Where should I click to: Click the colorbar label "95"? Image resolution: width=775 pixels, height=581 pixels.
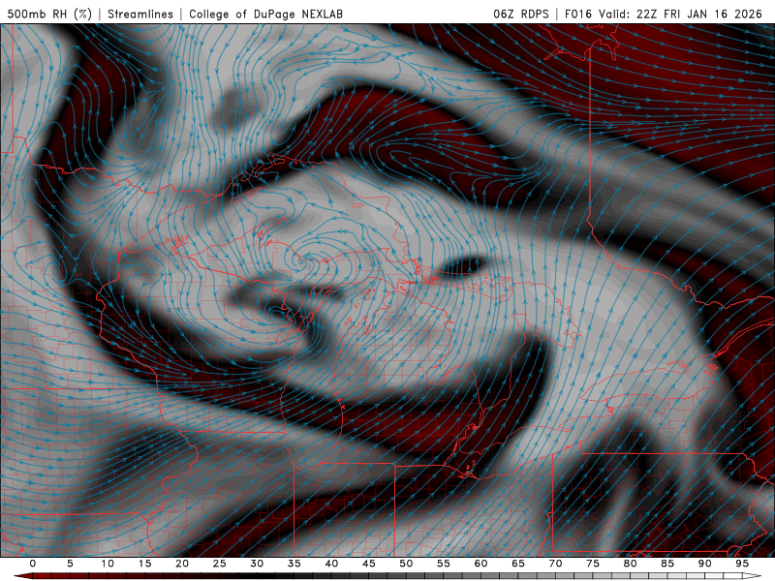point(742,564)
